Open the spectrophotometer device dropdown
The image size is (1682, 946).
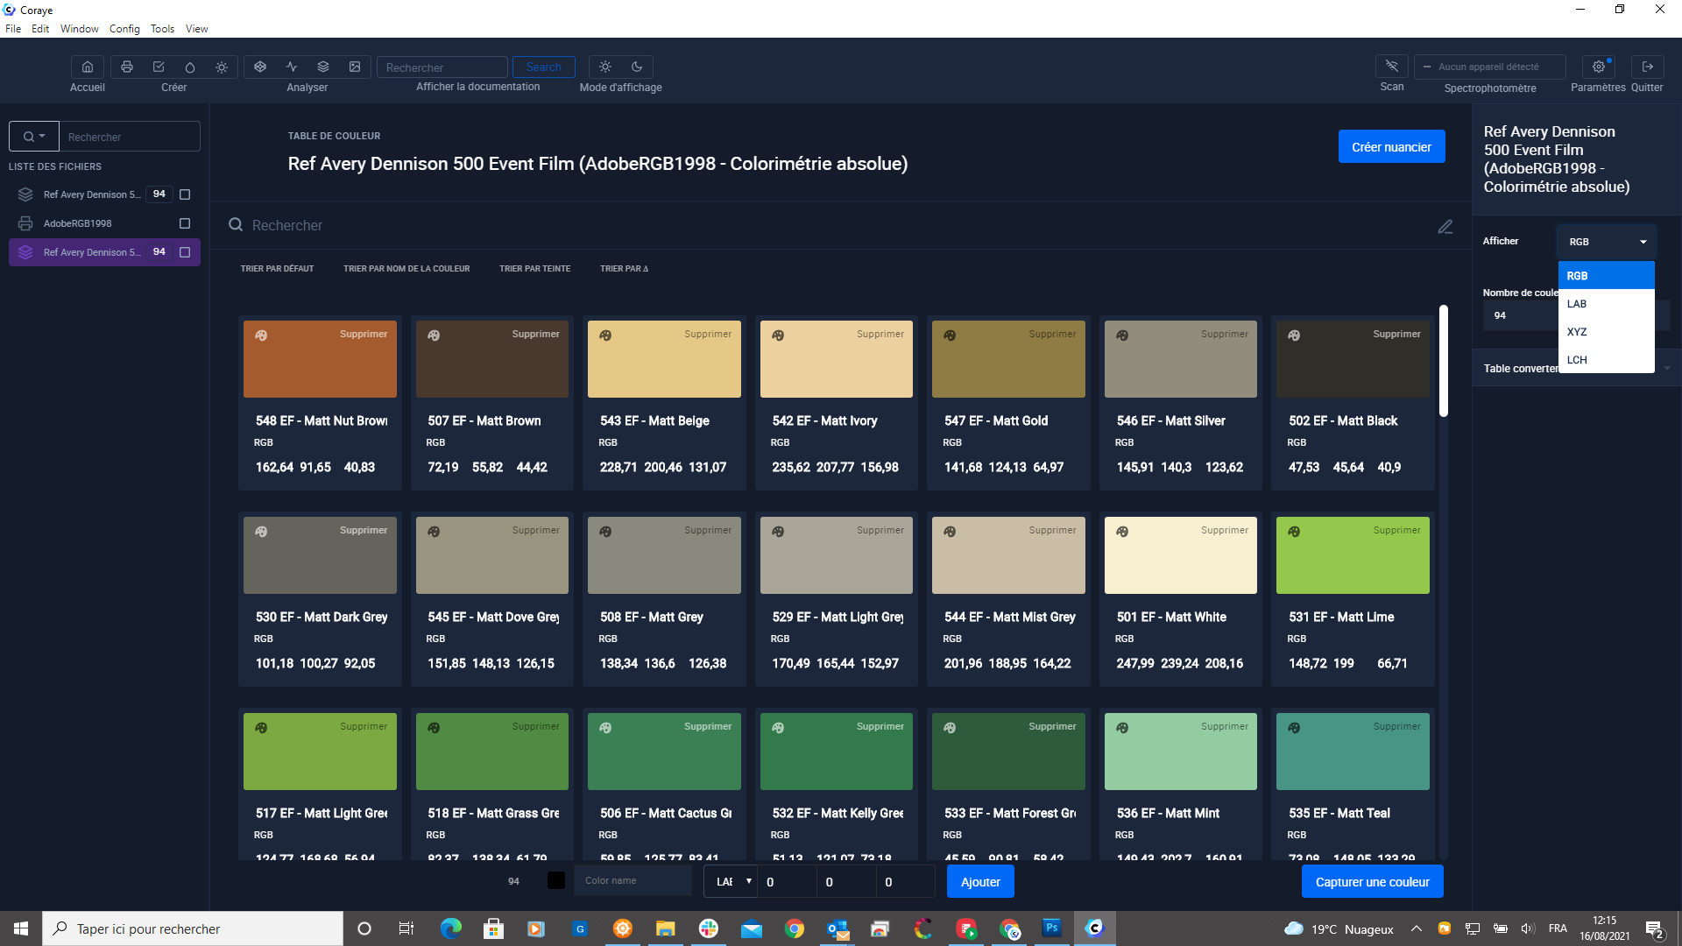[1489, 67]
